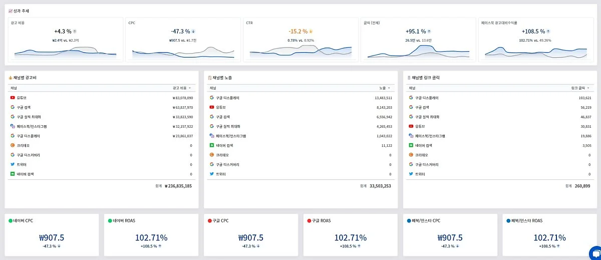
Task: Click total ₩236,835,185 in 채널별 광고비
Action: click(178, 186)
